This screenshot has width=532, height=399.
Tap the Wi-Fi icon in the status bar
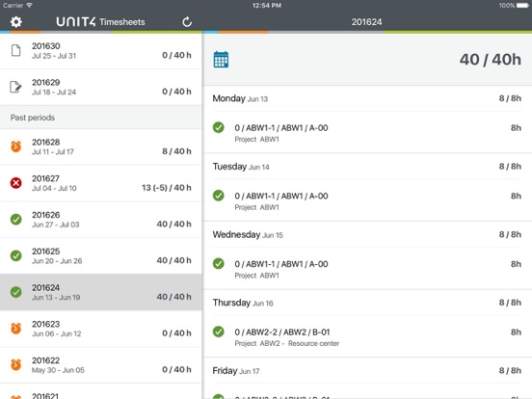(x=30, y=5)
